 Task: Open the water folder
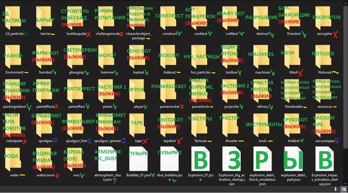pos(14,159)
